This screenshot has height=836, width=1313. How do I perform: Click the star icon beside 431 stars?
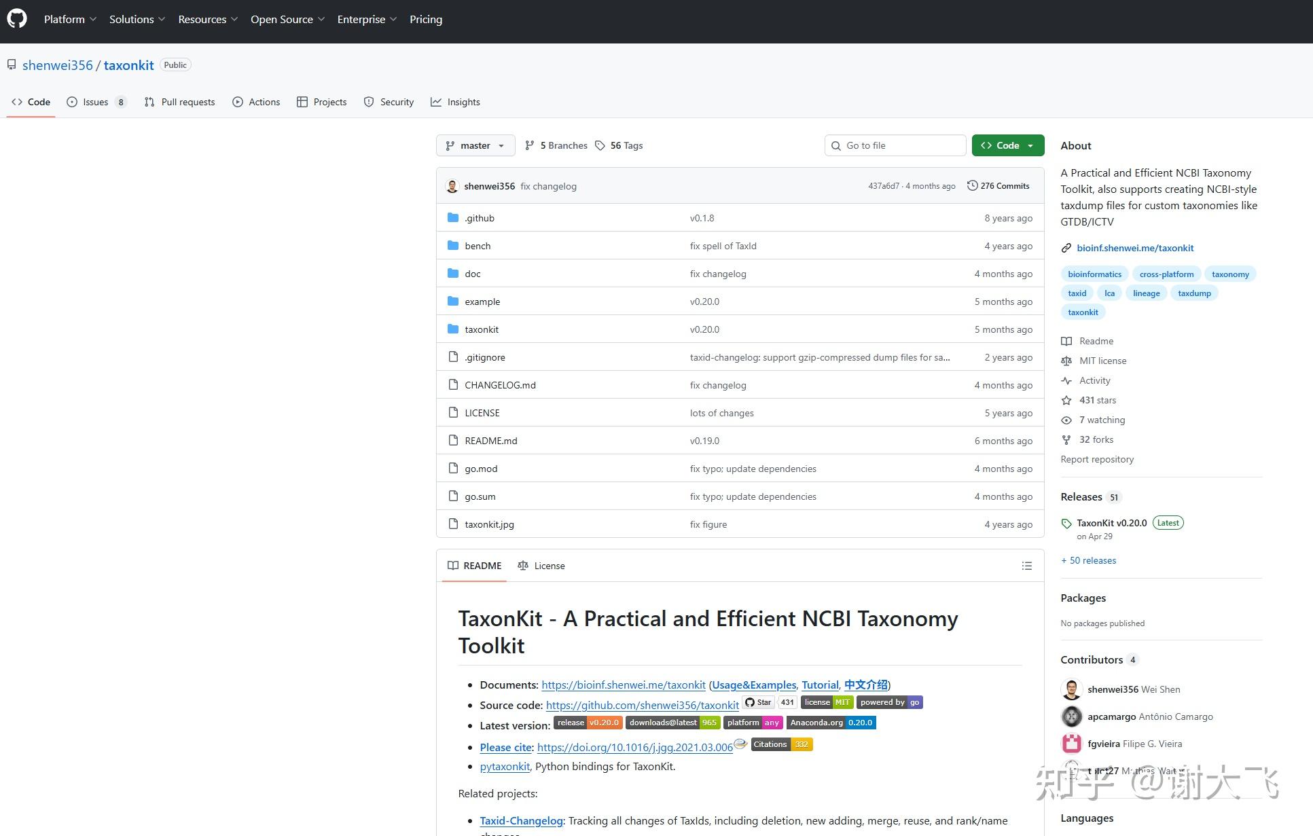tap(1066, 400)
